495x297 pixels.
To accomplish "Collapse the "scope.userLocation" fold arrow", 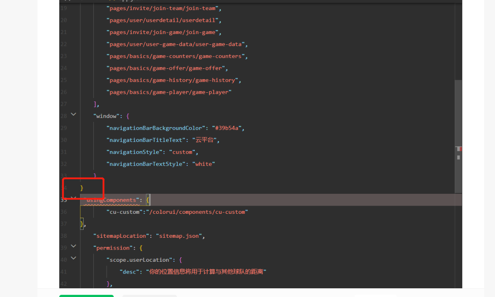I will [x=73, y=258].
